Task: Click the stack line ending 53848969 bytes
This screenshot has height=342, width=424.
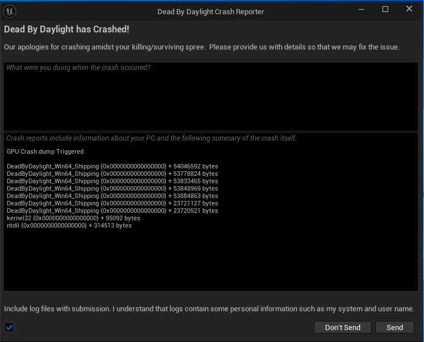Action: 112,188
